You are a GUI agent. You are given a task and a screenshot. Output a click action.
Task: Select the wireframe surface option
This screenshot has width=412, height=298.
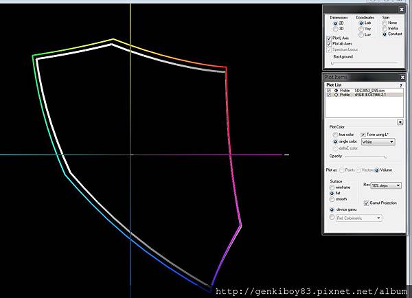[x=332, y=187]
